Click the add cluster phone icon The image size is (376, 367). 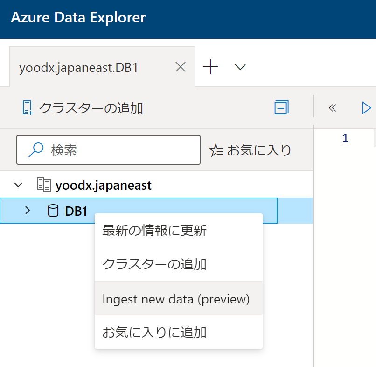pos(28,108)
